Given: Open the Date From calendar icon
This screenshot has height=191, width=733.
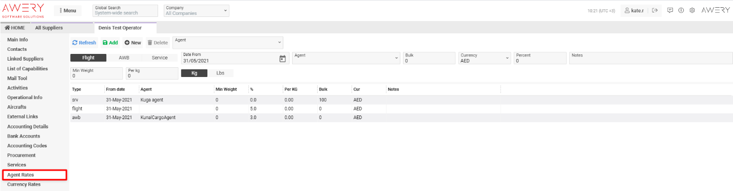Looking at the screenshot, I should point(282,59).
